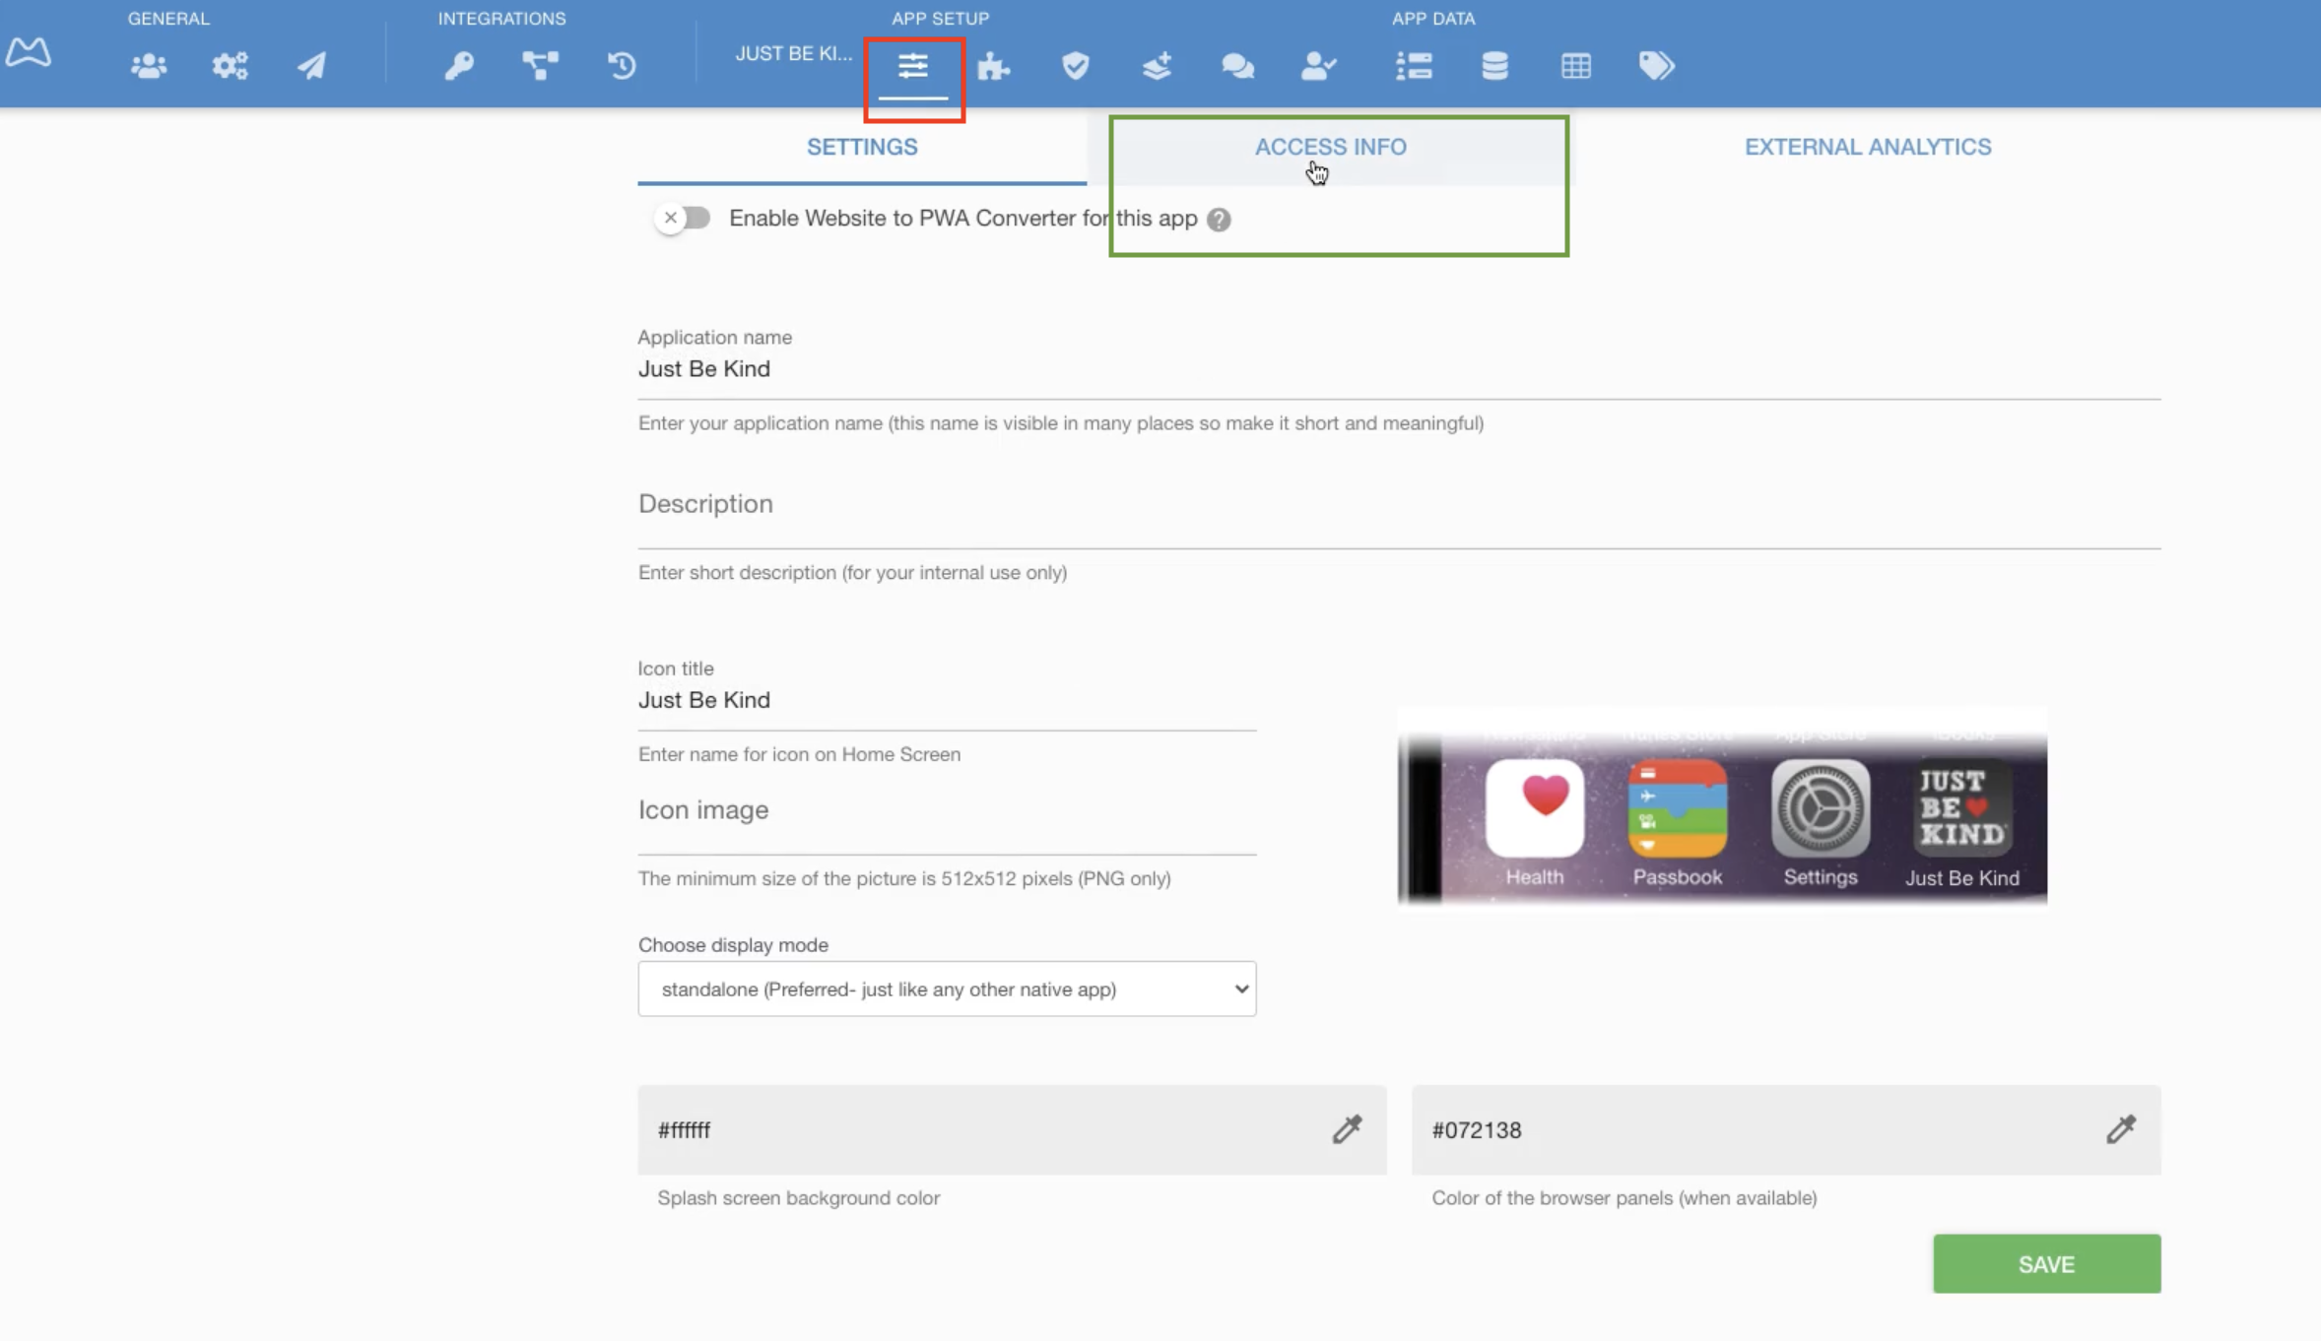Open the database icon under App Data
2321x1341 pixels.
point(1494,66)
